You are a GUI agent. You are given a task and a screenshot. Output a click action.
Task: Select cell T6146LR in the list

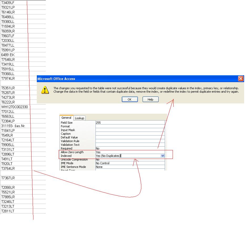point(23,12)
